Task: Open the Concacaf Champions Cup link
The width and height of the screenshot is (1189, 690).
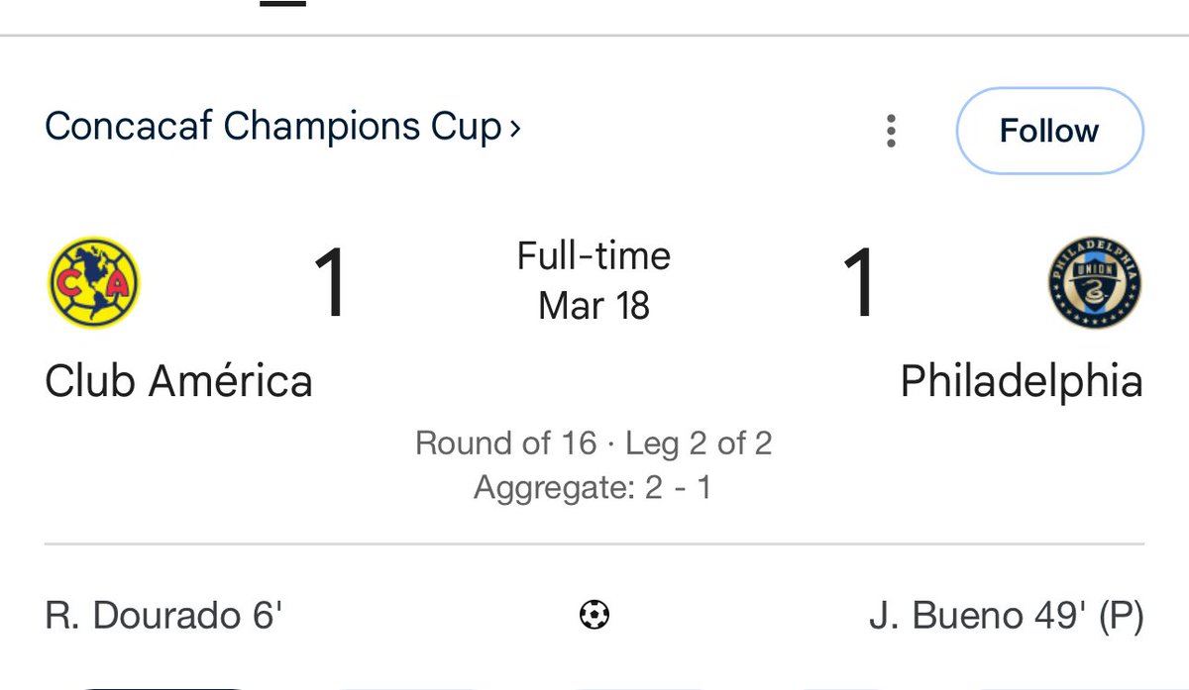Action: [x=273, y=128]
